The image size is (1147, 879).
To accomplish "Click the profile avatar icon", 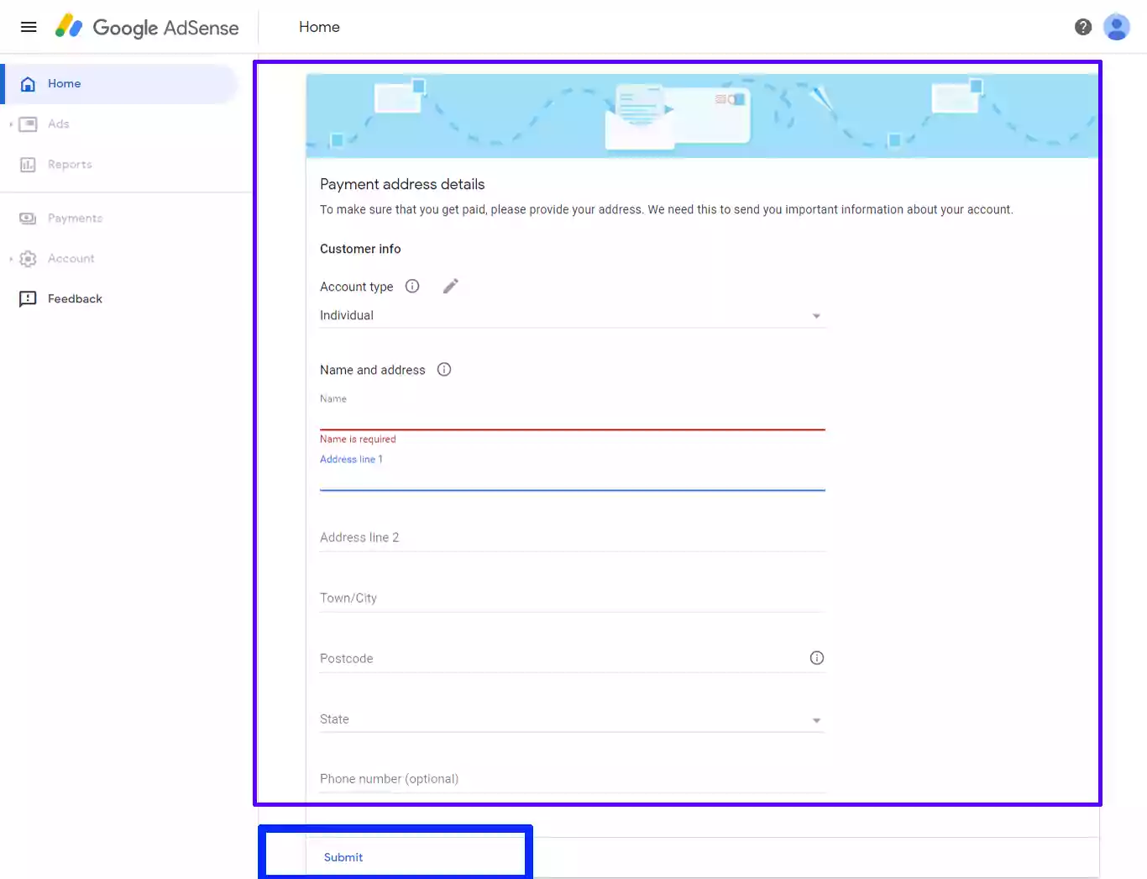I will (x=1117, y=26).
